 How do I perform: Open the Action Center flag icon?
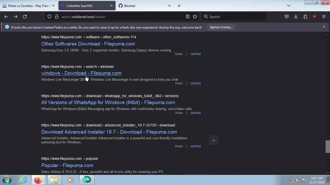pyautogui.click(x=304, y=180)
